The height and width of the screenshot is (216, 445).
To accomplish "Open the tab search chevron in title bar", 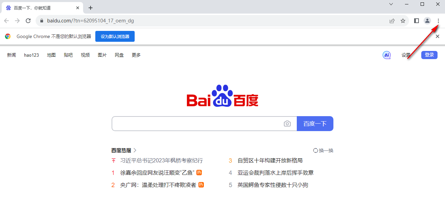I will click(391, 4).
